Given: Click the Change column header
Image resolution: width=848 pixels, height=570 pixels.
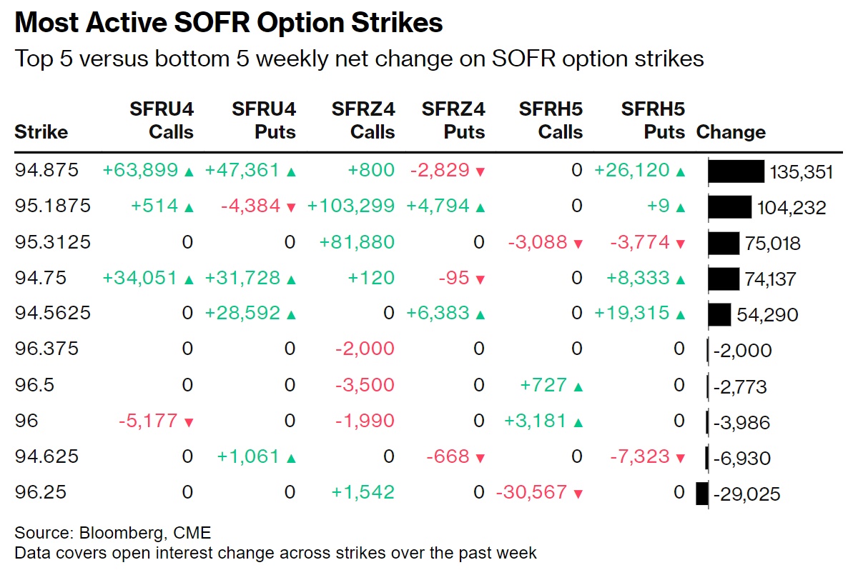Looking at the screenshot, I should coord(731,132).
